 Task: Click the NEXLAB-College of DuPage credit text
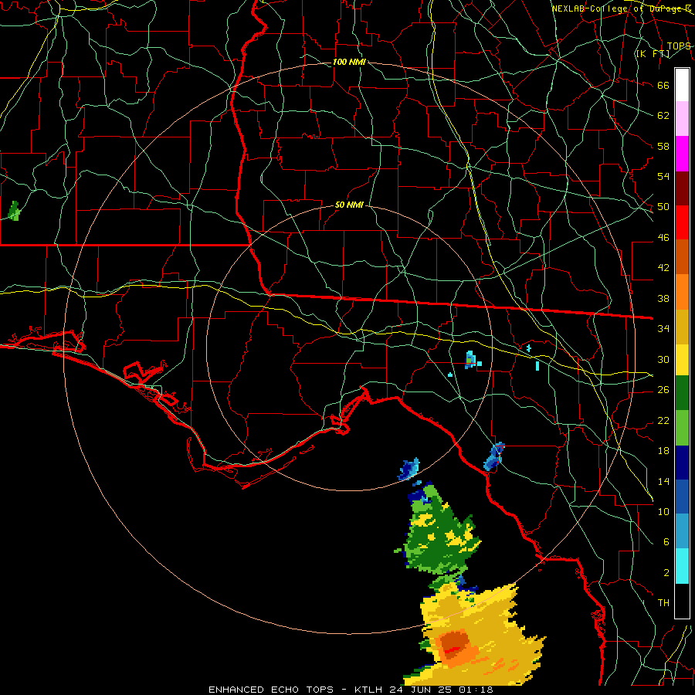621,8
